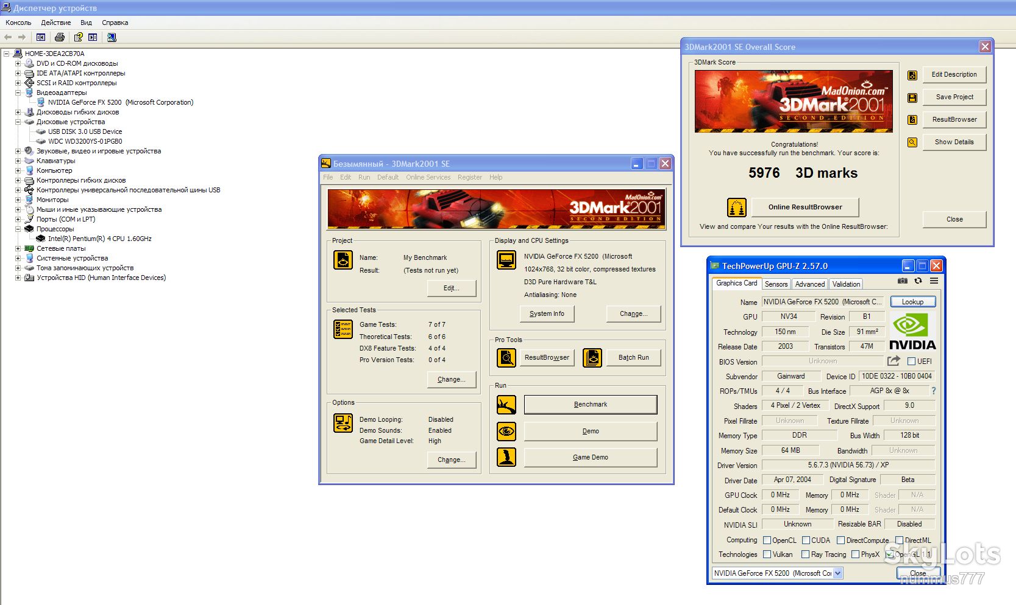This screenshot has height=605, width=1016.
Task: Click the icon left of the Benchmark button
Action: pyautogui.click(x=506, y=405)
